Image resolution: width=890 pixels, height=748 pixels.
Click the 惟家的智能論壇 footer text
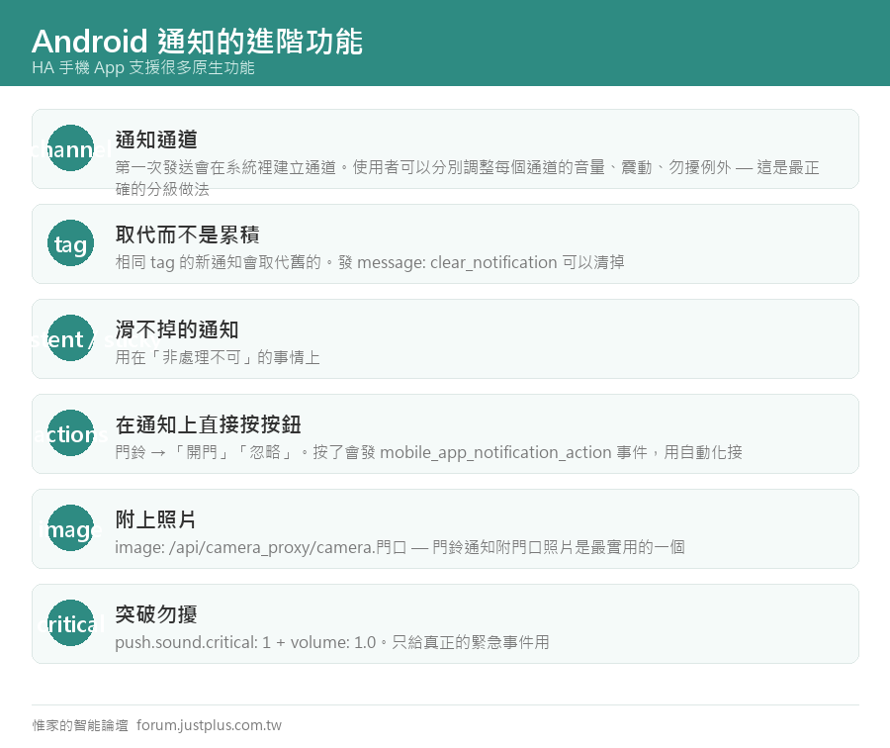point(80,725)
